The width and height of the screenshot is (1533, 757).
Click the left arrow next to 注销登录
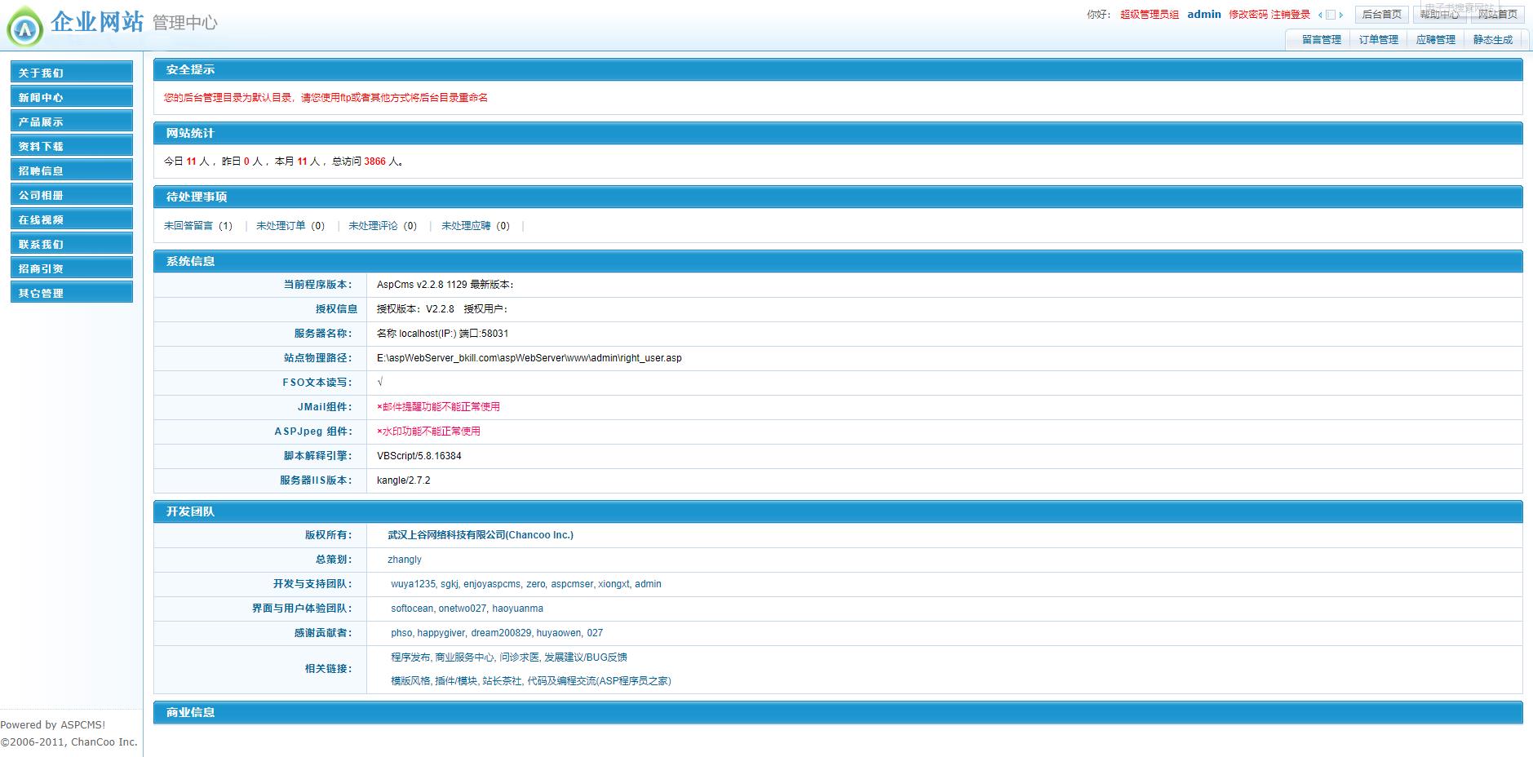pos(1320,15)
